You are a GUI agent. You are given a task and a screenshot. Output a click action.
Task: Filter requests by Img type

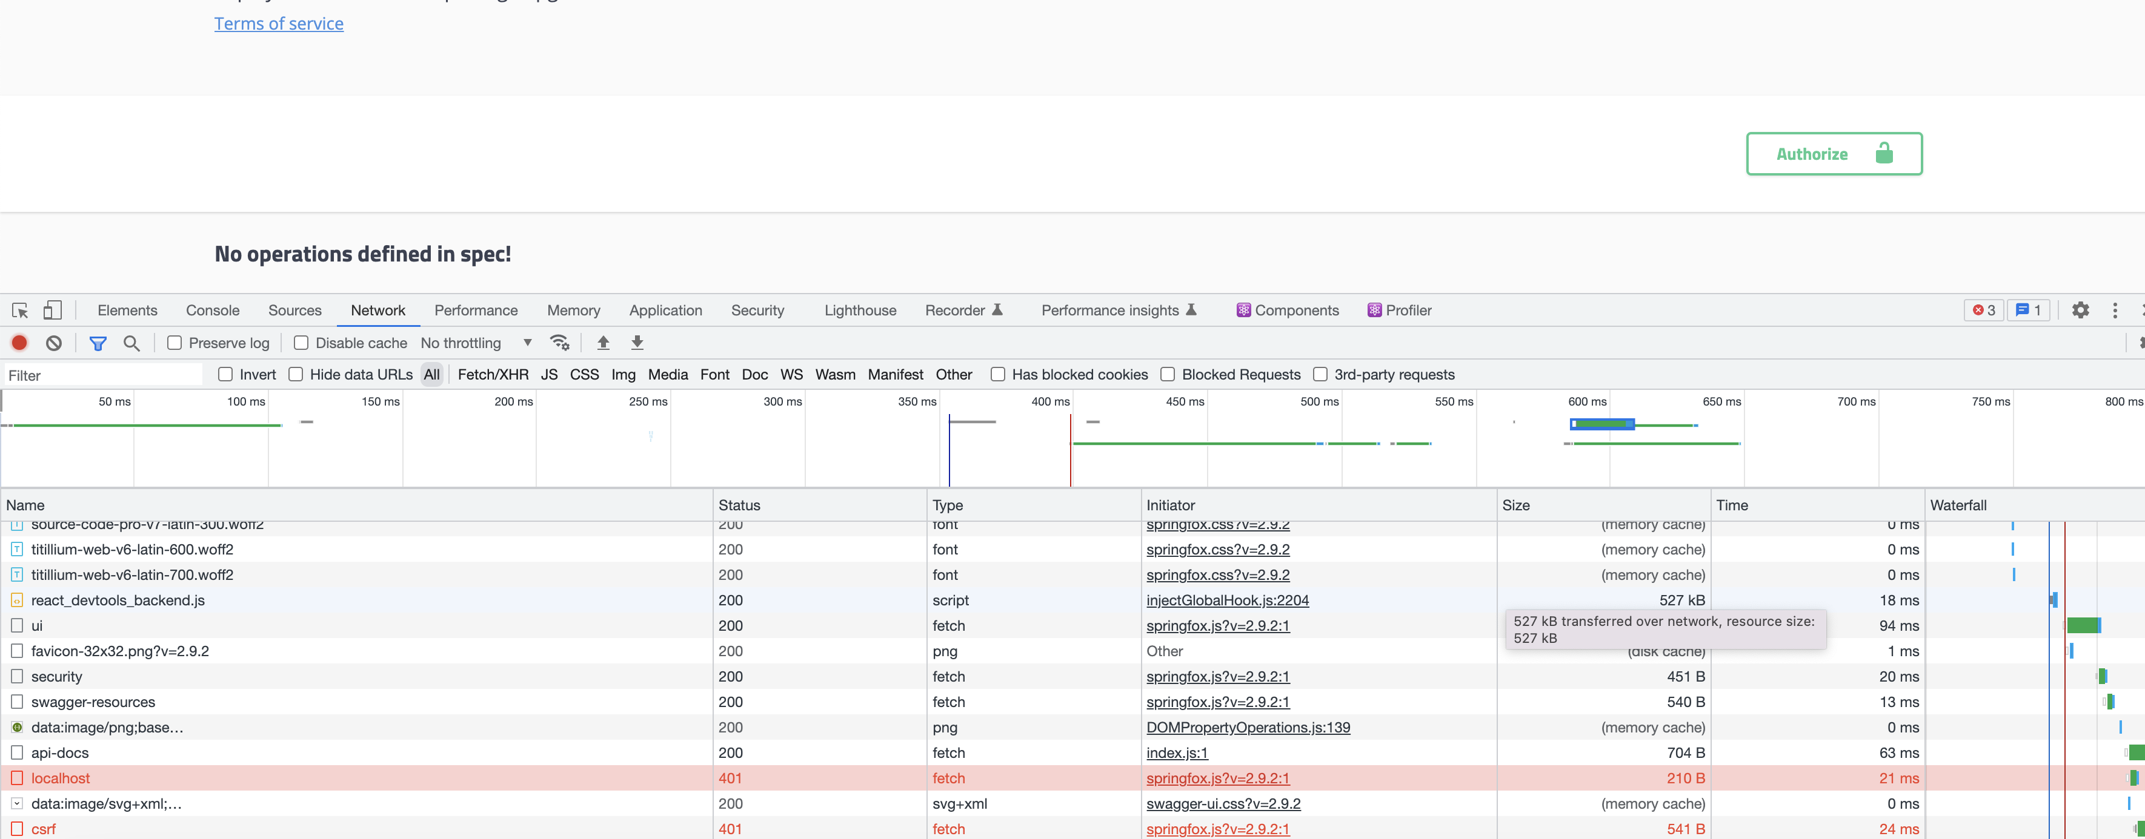coord(623,374)
